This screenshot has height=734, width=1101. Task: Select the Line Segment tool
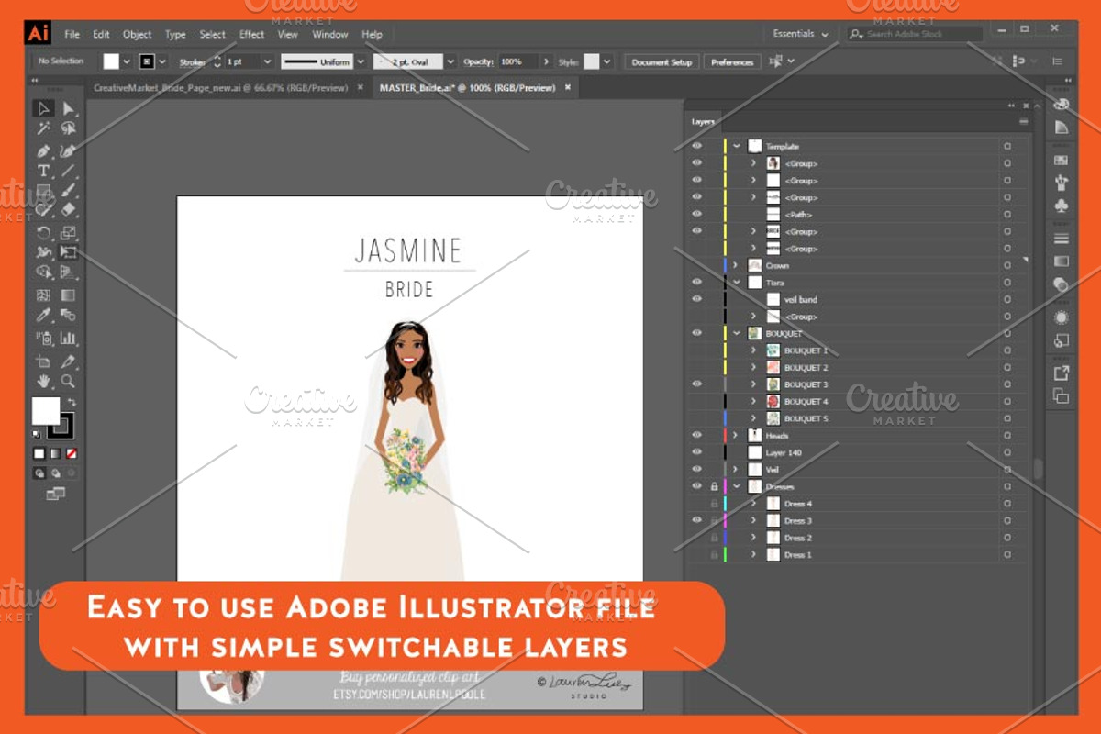pyautogui.click(x=69, y=171)
